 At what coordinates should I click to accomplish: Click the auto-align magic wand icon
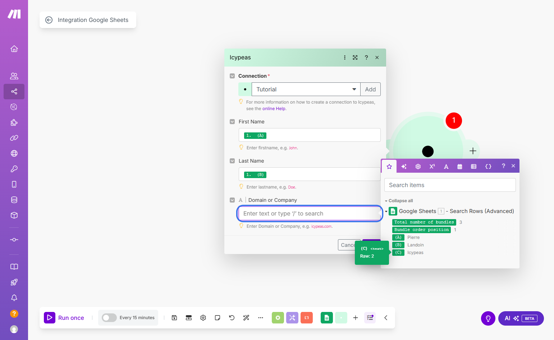(246, 318)
